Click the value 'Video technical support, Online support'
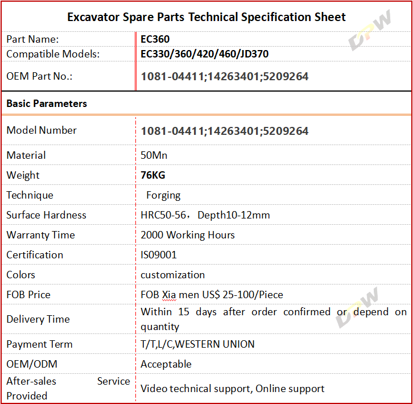The height and width of the screenshot is (404, 413). pos(232,389)
